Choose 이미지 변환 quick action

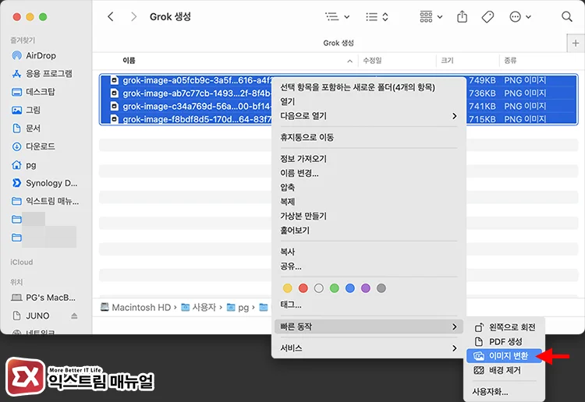pyautogui.click(x=505, y=356)
